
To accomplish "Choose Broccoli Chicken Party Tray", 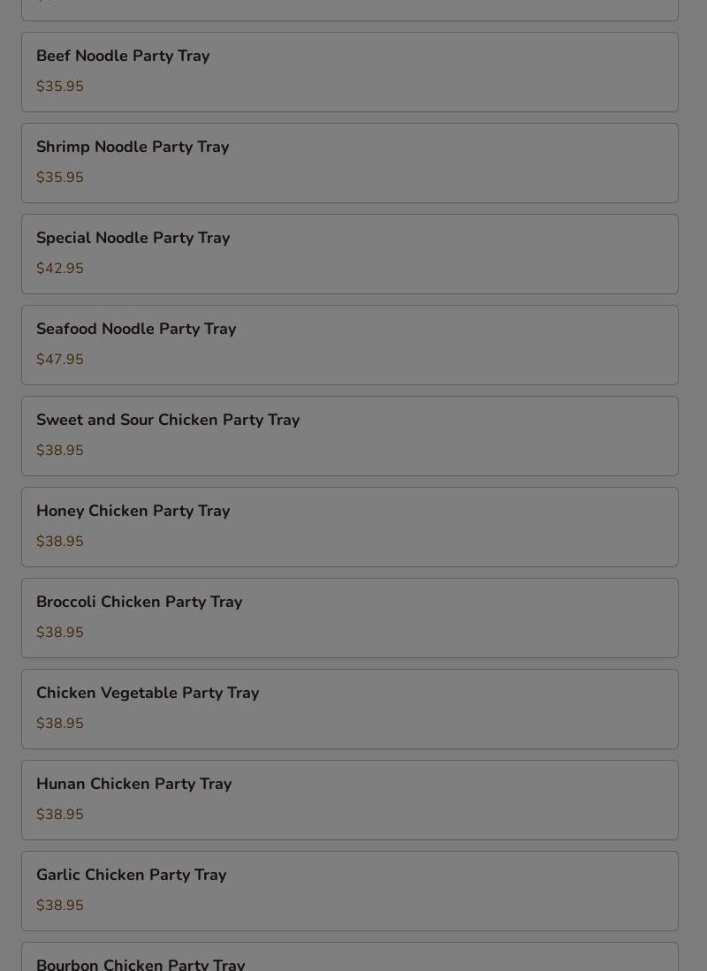I will point(350,618).
